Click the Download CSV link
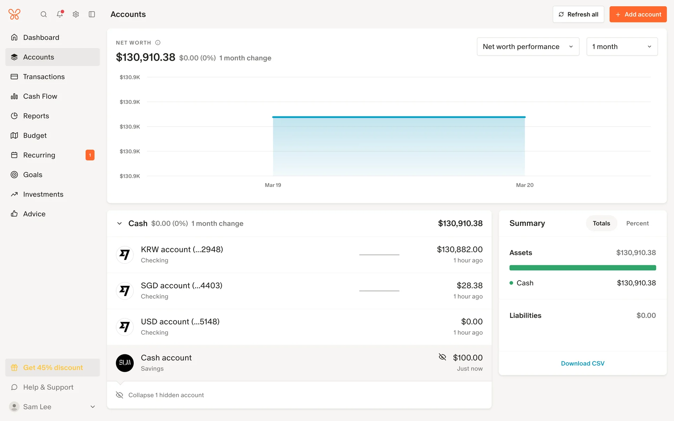This screenshot has width=674, height=421. (x=582, y=363)
